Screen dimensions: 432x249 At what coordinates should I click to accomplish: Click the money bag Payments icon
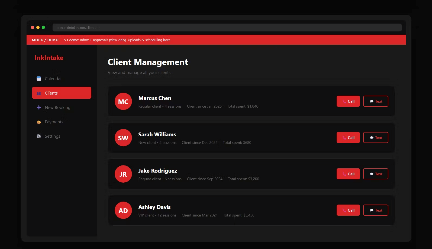(39, 122)
